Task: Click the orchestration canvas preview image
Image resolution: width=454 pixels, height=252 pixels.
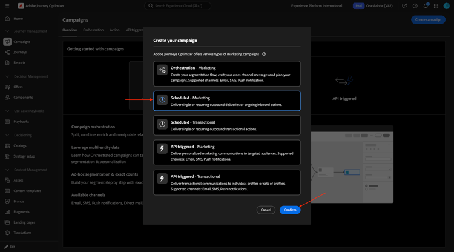Action: coord(352,164)
